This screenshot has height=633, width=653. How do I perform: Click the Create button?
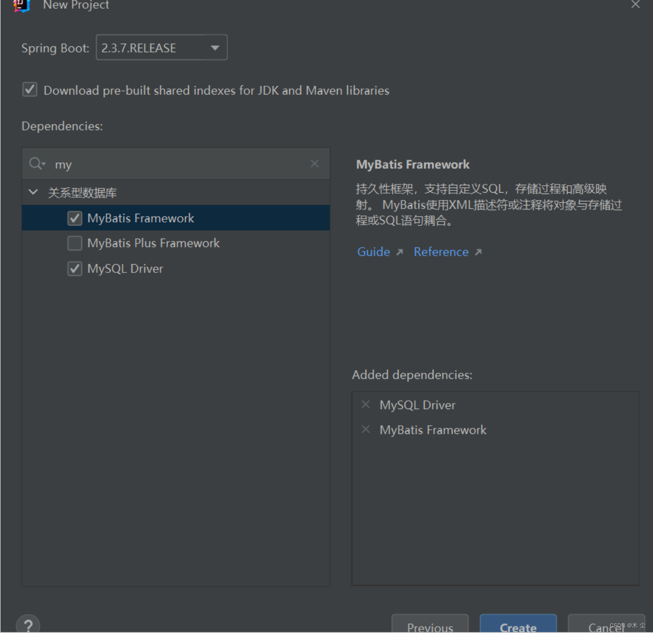coord(518,624)
